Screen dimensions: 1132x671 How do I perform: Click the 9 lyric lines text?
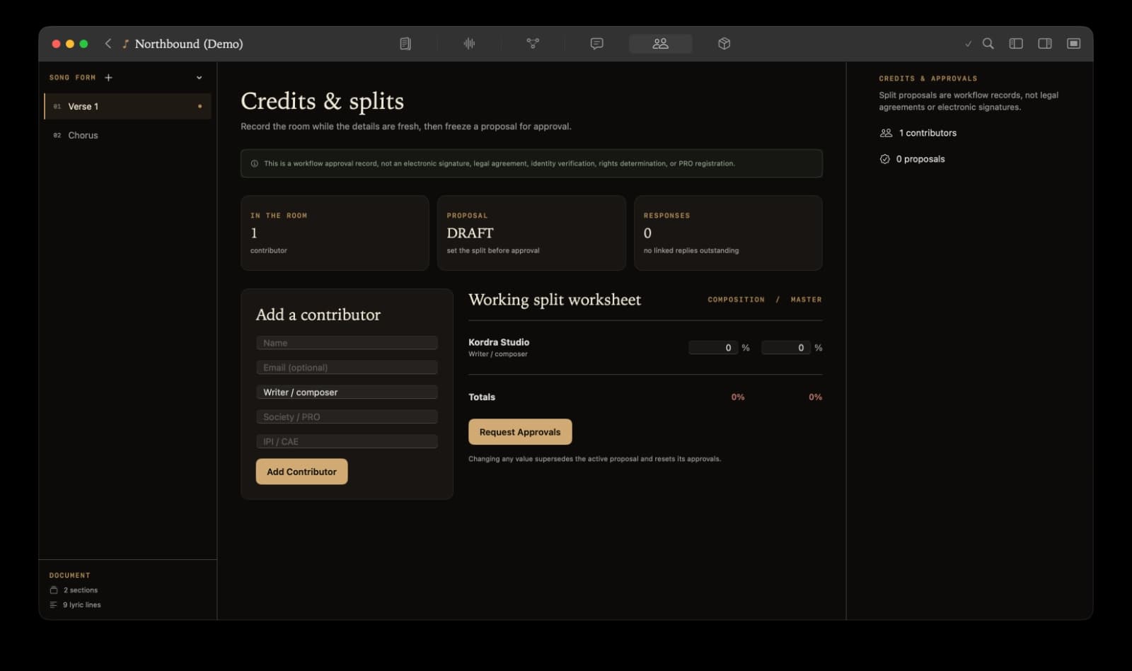tap(82, 605)
